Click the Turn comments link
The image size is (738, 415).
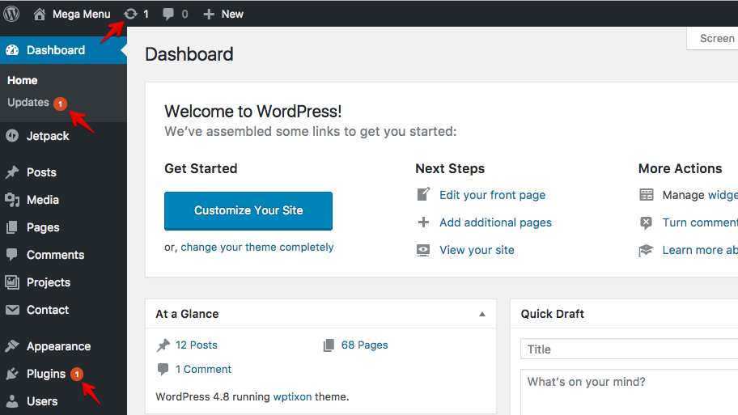[700, 222]
